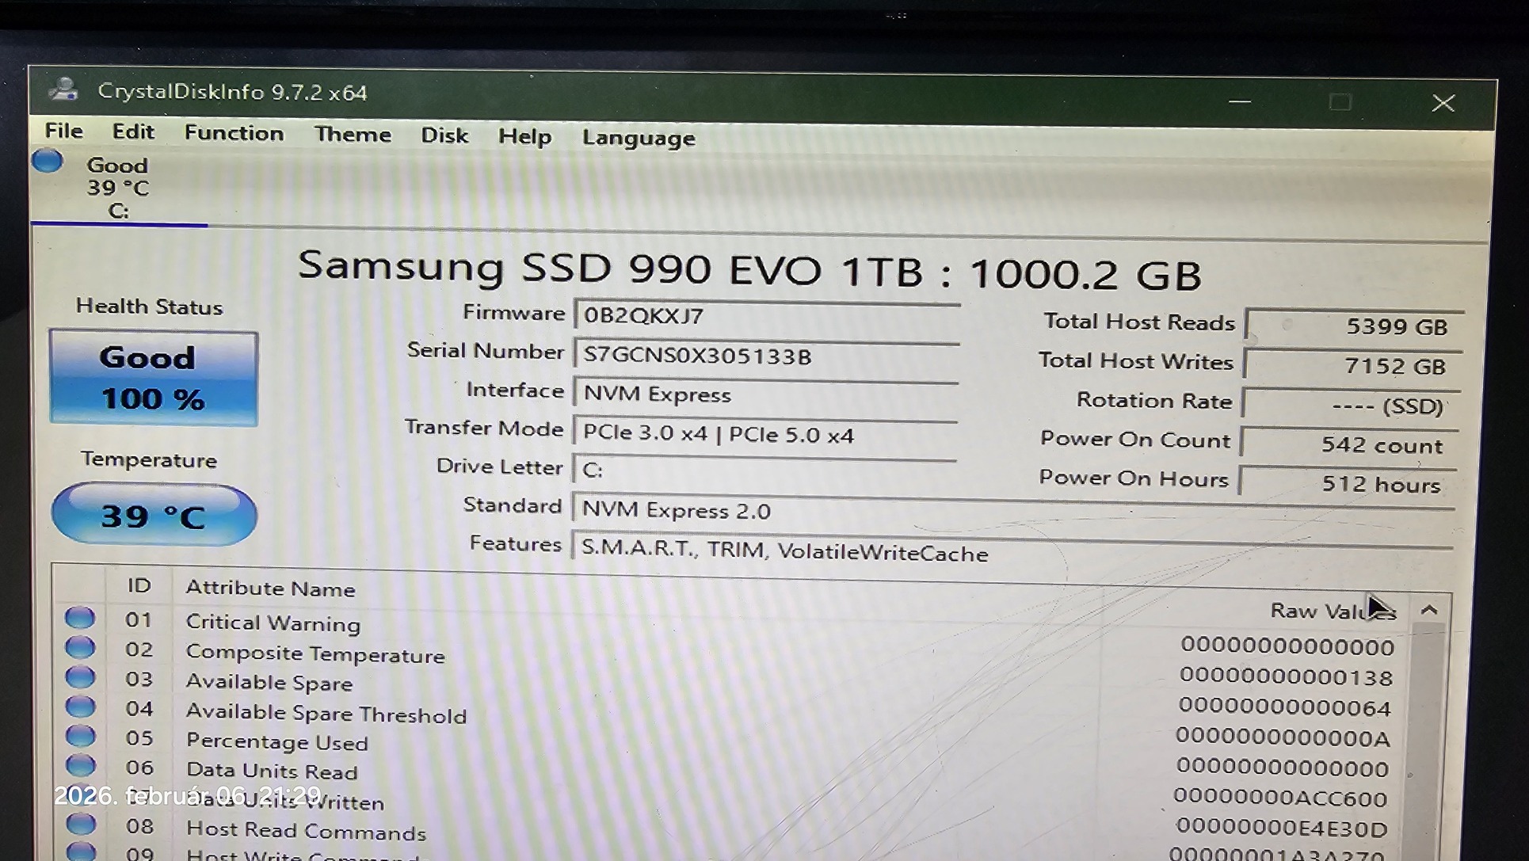This screenshot has width=1529, height=861.
Task: Click the Available Spare Threshold status orb
Action: pos(80,707)
